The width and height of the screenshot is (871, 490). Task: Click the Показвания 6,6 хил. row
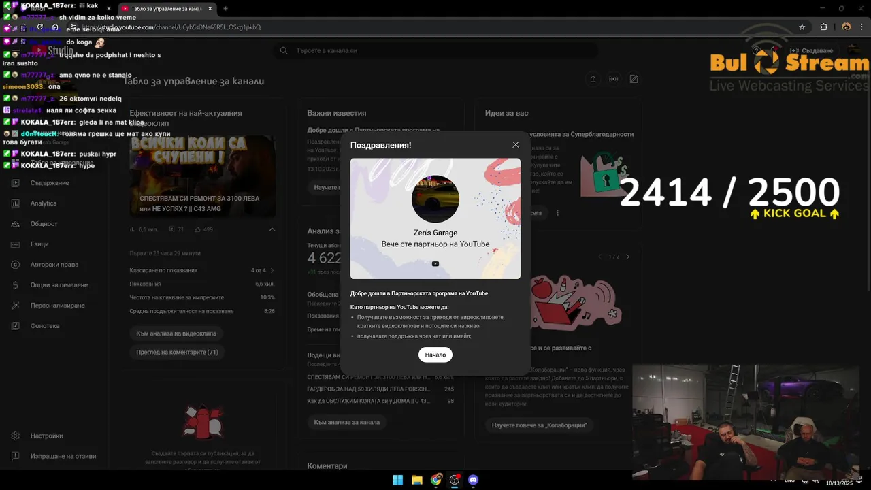[202, 284]
